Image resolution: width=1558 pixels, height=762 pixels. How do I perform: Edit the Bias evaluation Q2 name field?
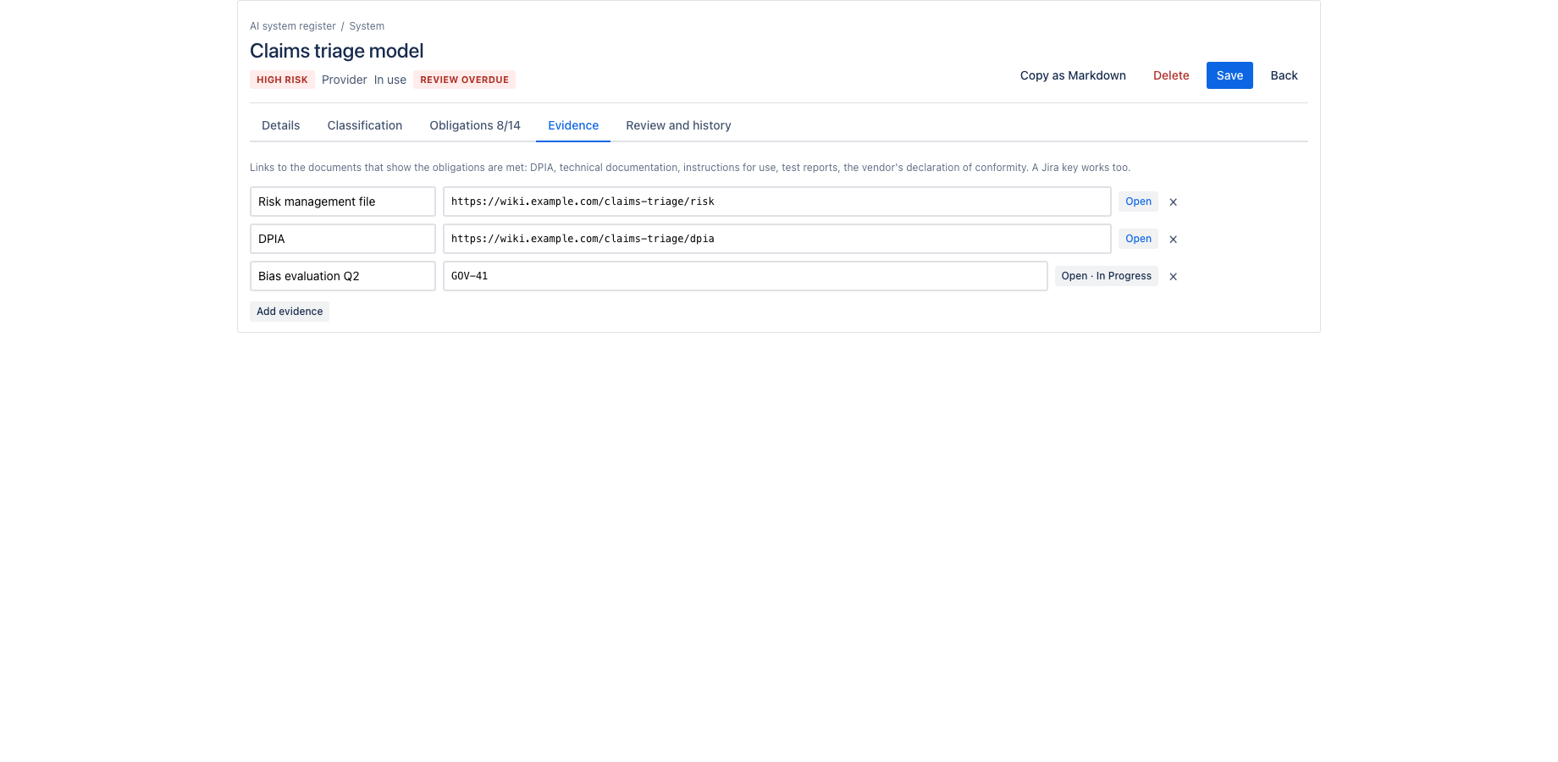point(343,276)
